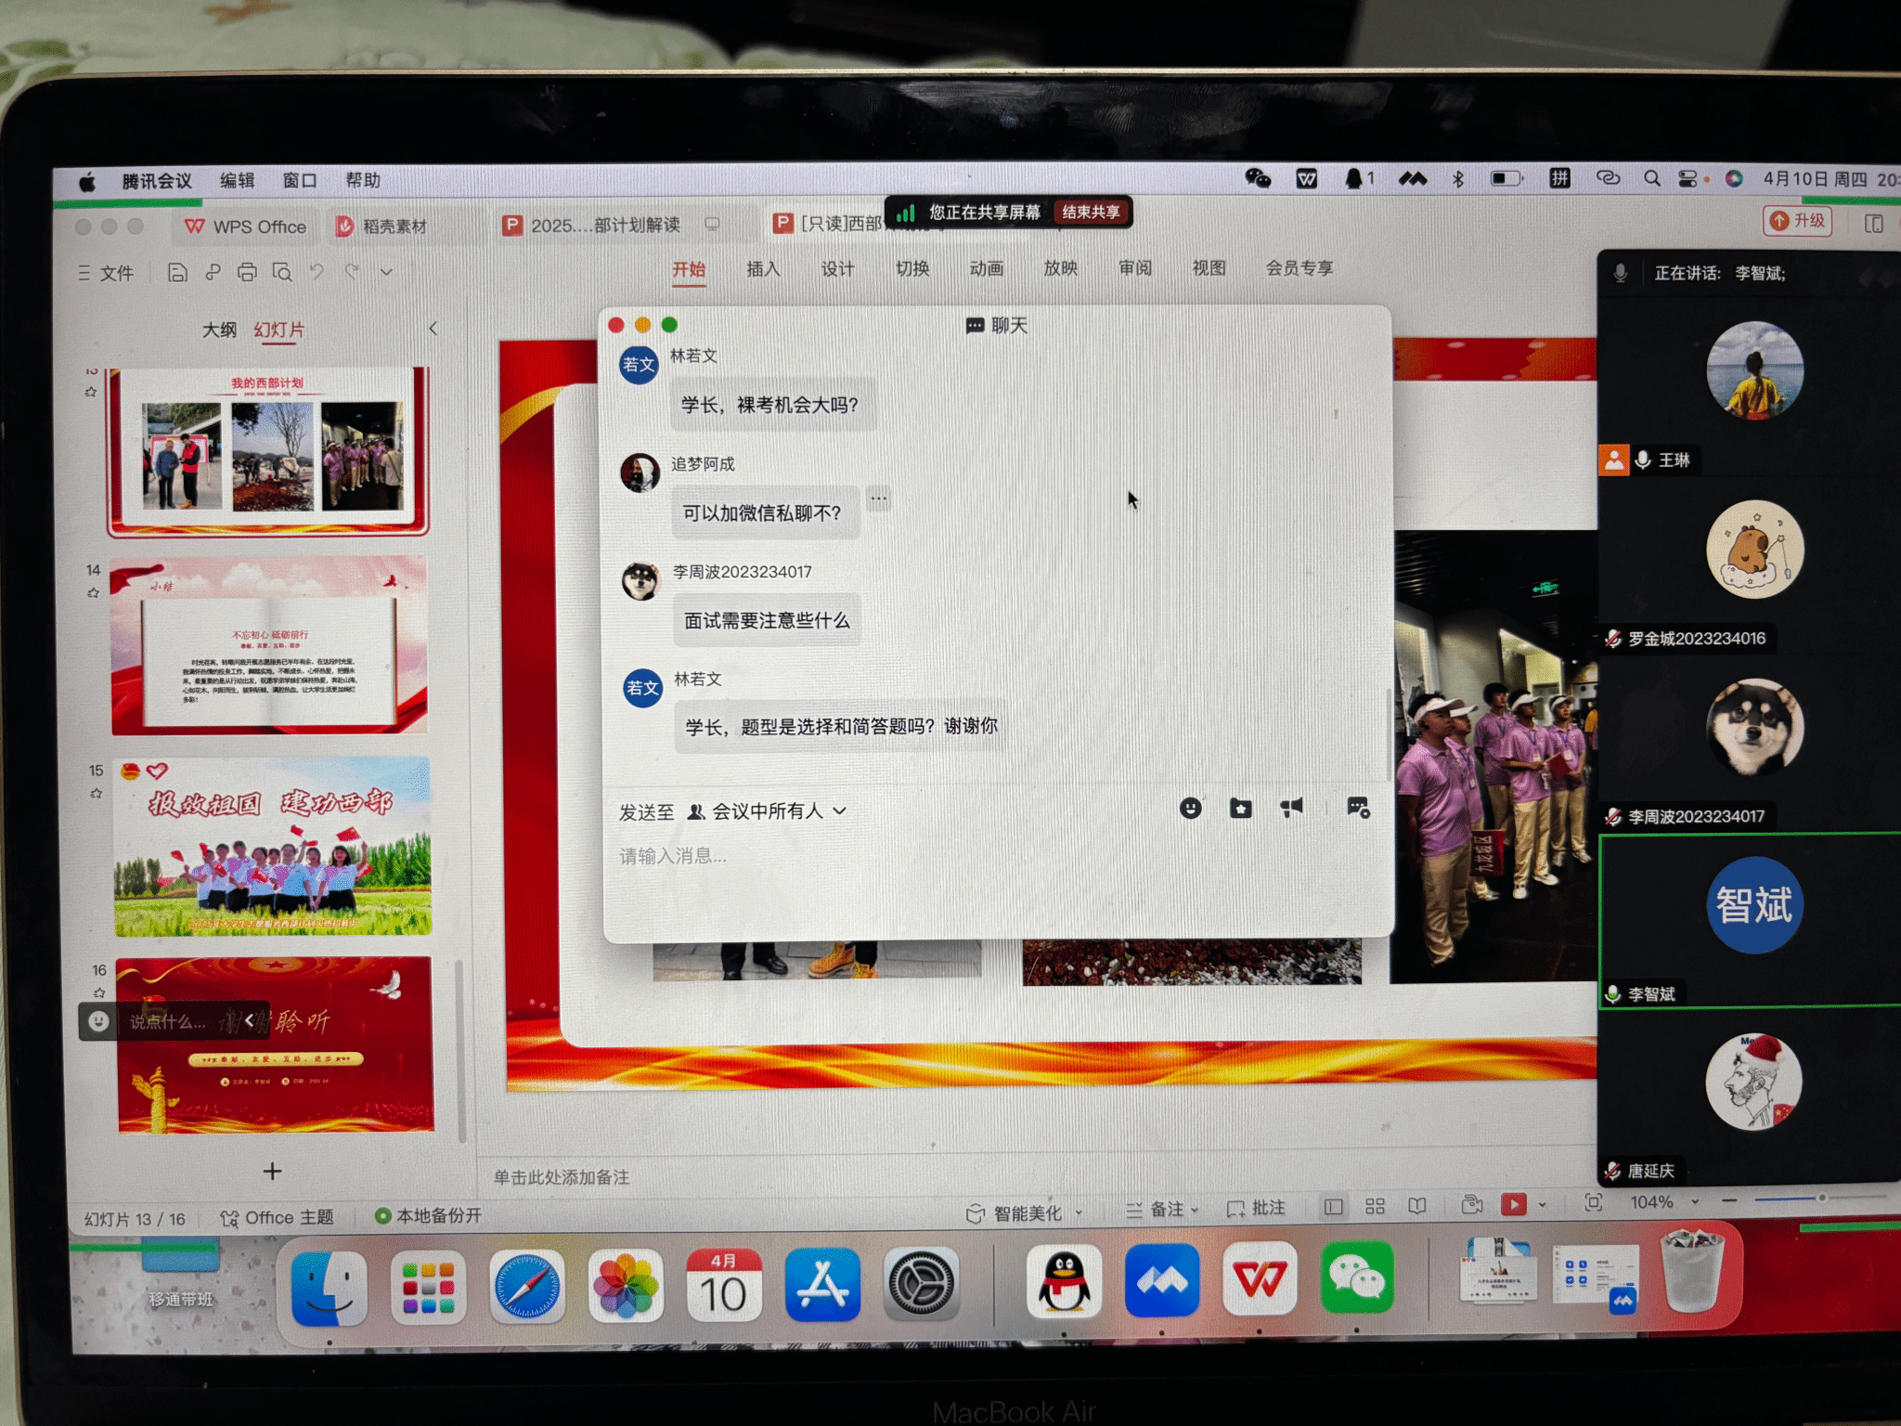Open the chat folder-star file icon
The height and width of the screenshot is (1426, 1901).
(1240, 809)
